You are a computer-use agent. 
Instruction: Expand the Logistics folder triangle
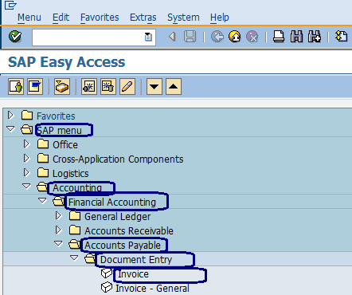pos(26,173)
